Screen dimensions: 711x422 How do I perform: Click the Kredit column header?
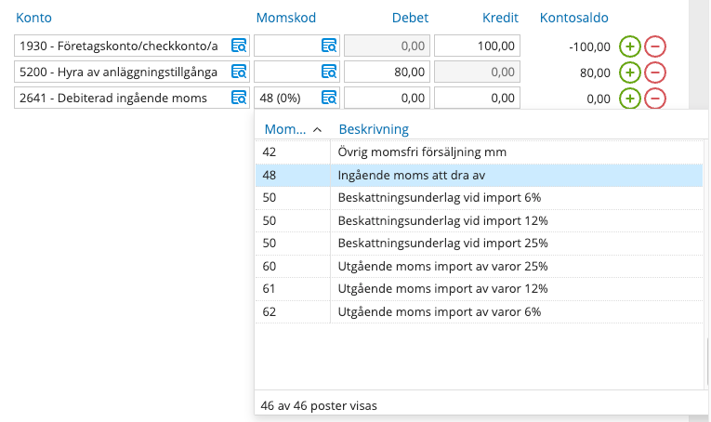tap(500, 18)
